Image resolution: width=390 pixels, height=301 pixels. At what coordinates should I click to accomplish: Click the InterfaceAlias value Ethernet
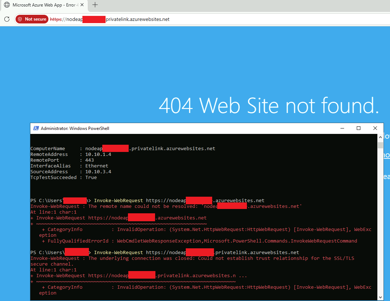point(97,166)
